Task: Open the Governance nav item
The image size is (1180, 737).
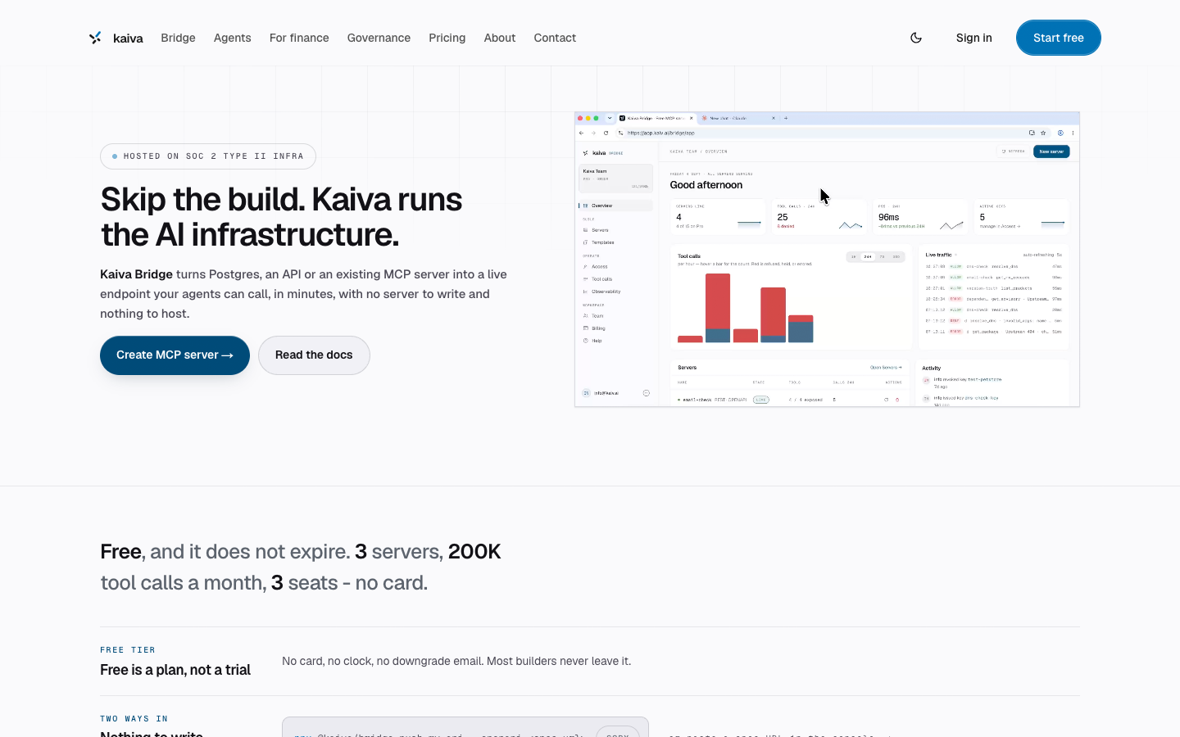Action: pos(379,38)
